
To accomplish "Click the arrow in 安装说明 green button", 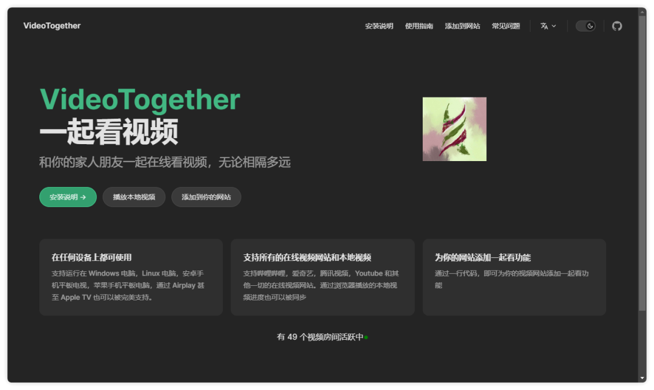I will pyautogui.click(x=83, y=197).
